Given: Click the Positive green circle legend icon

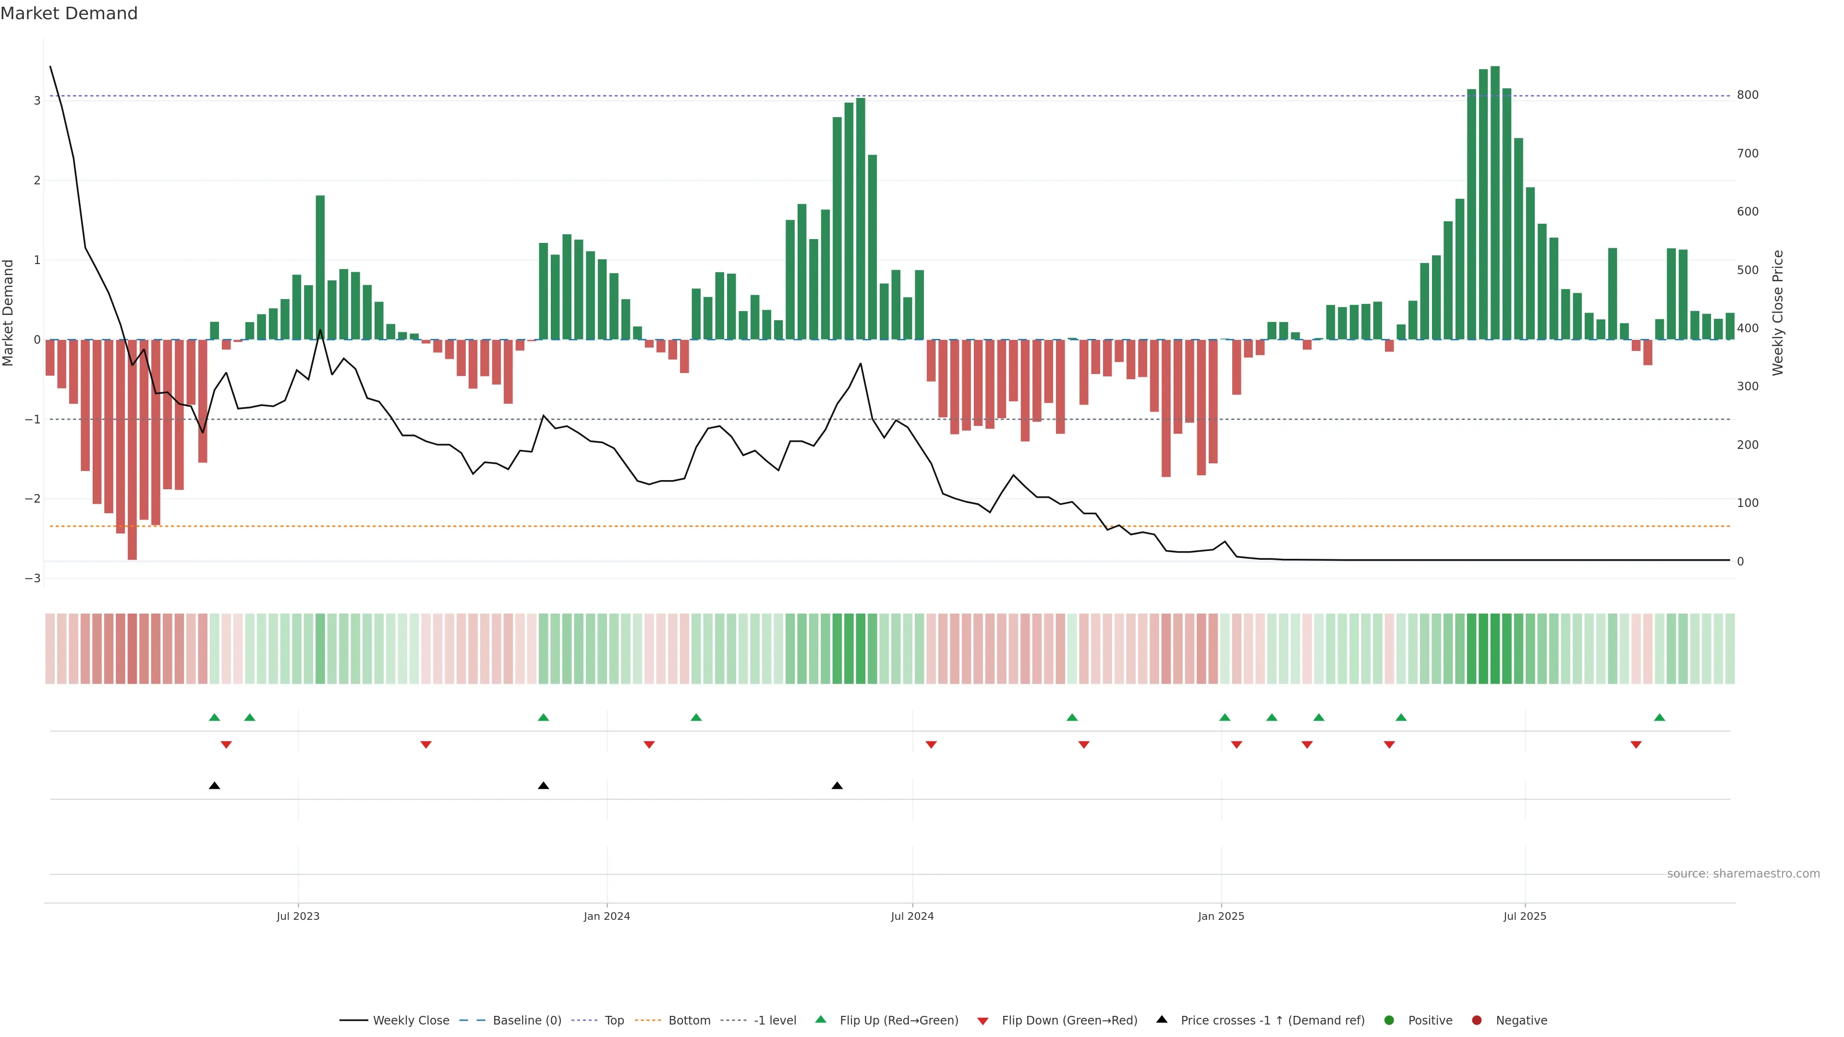Looking at the screenshot, I should click(1389, 1020).
